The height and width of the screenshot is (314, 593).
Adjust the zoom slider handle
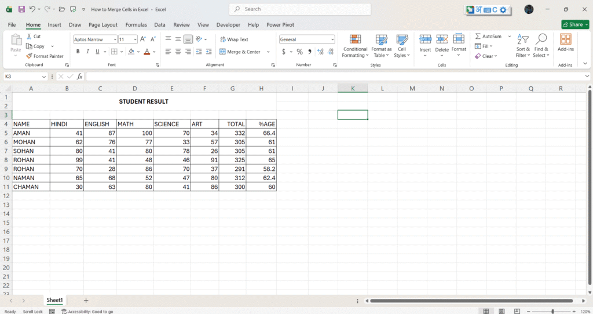point(552,311)
